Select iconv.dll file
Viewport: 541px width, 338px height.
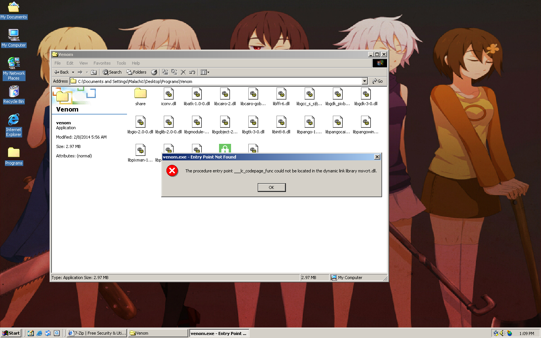click(169, 97)
